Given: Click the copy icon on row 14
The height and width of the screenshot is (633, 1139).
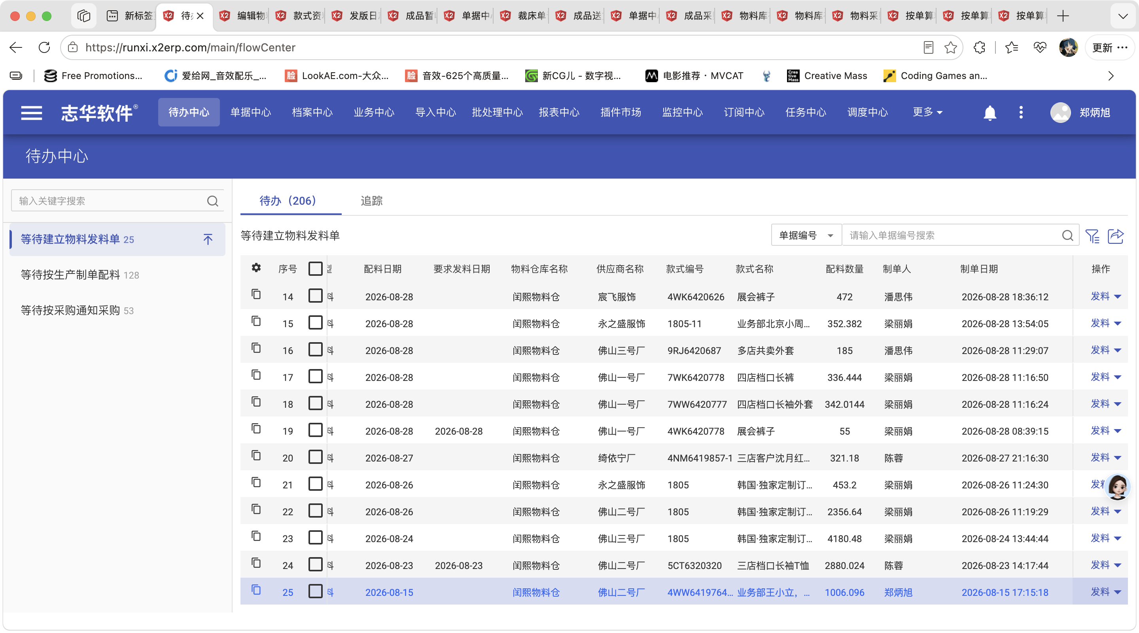Looking at the screenshot, I should click(256, 295).
